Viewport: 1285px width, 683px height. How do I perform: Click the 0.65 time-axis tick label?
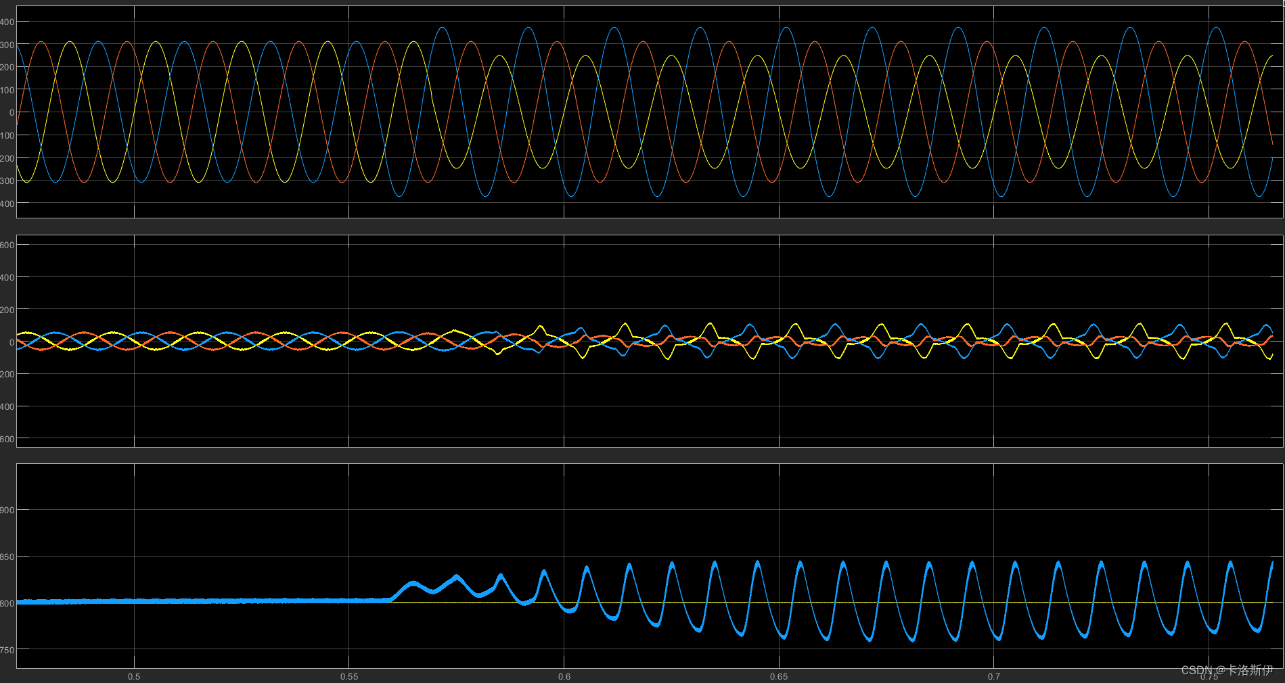click(x=779, y=676)
